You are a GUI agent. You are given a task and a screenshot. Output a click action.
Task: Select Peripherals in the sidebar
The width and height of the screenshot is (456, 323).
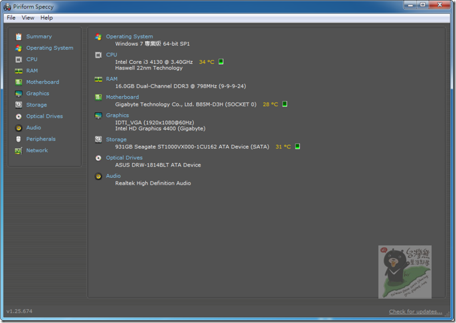tap(41, 139)
